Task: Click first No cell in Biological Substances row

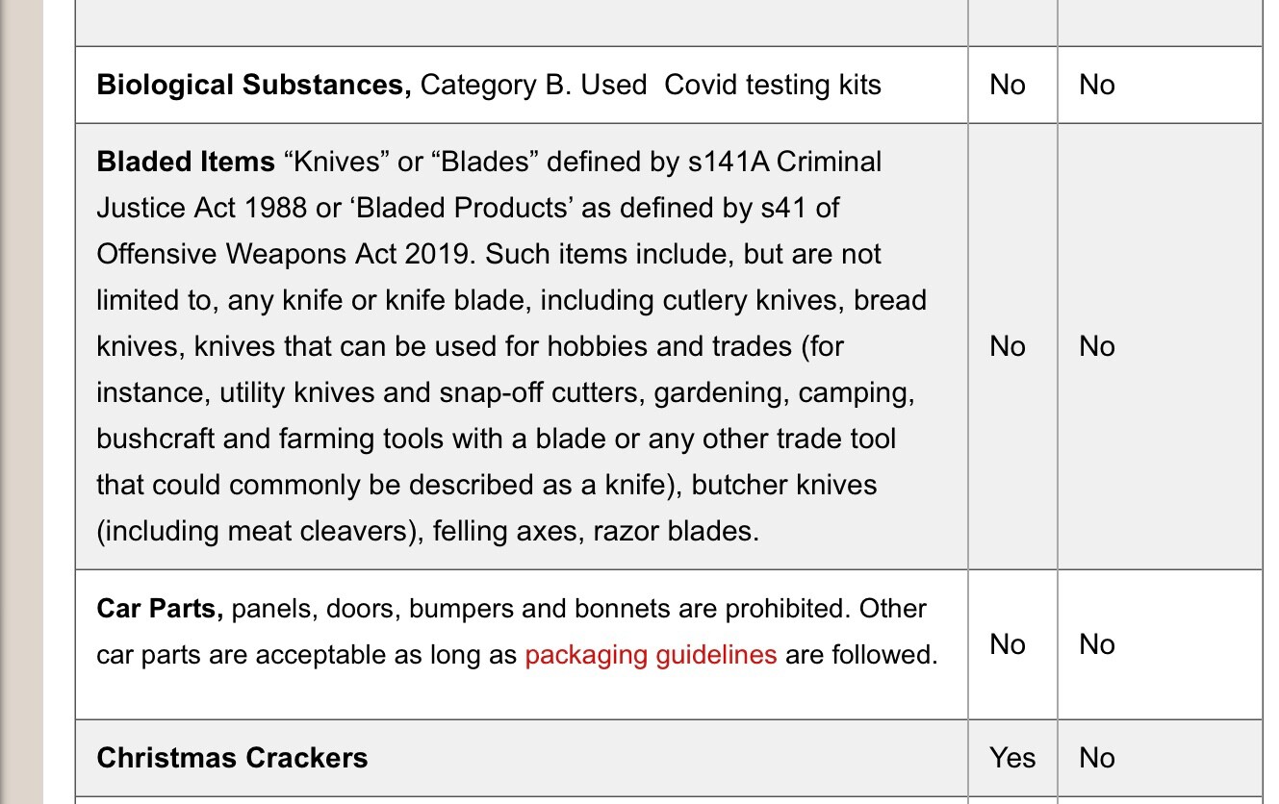Action: 1008,85
